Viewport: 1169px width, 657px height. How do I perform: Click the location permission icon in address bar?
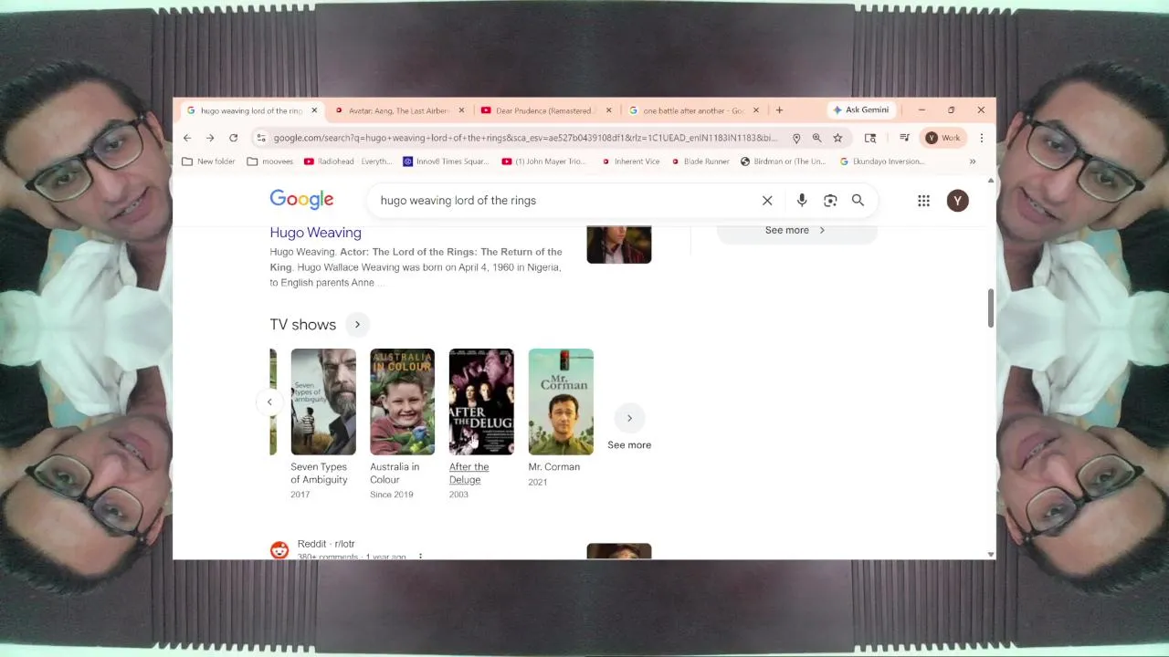[x=796, y=138]
